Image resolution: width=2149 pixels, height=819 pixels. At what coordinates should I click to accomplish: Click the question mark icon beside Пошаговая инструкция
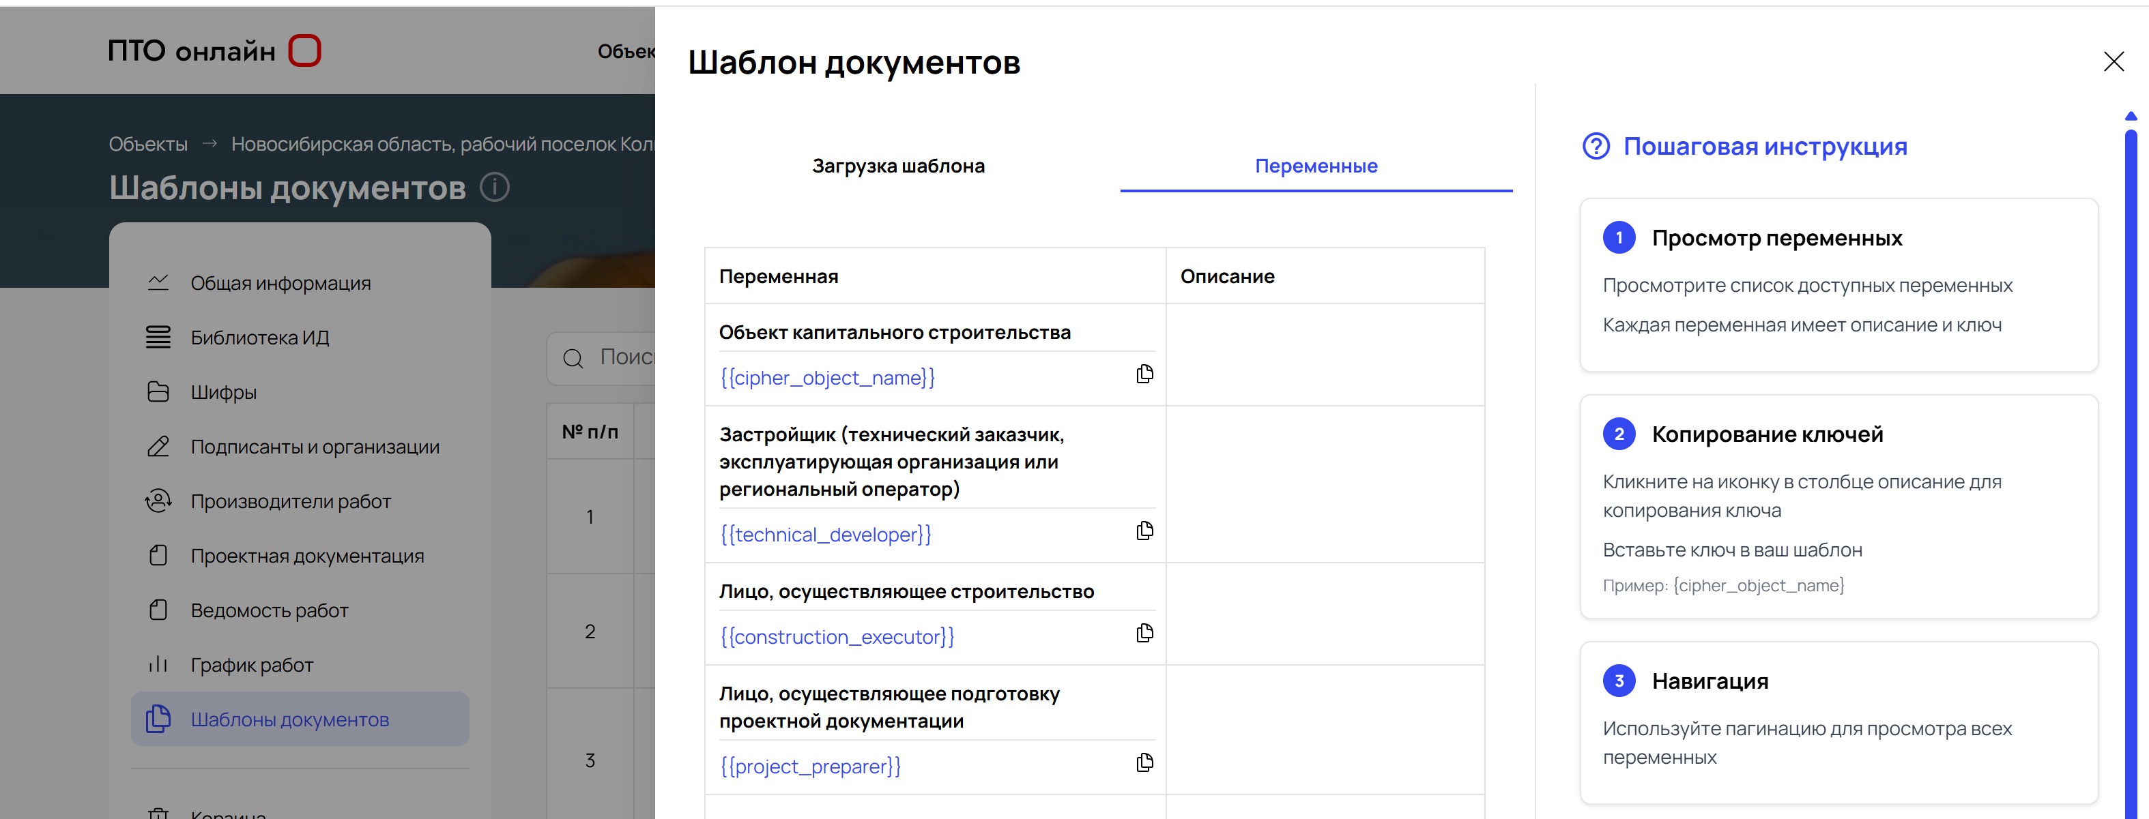[x=1596, y=147]
